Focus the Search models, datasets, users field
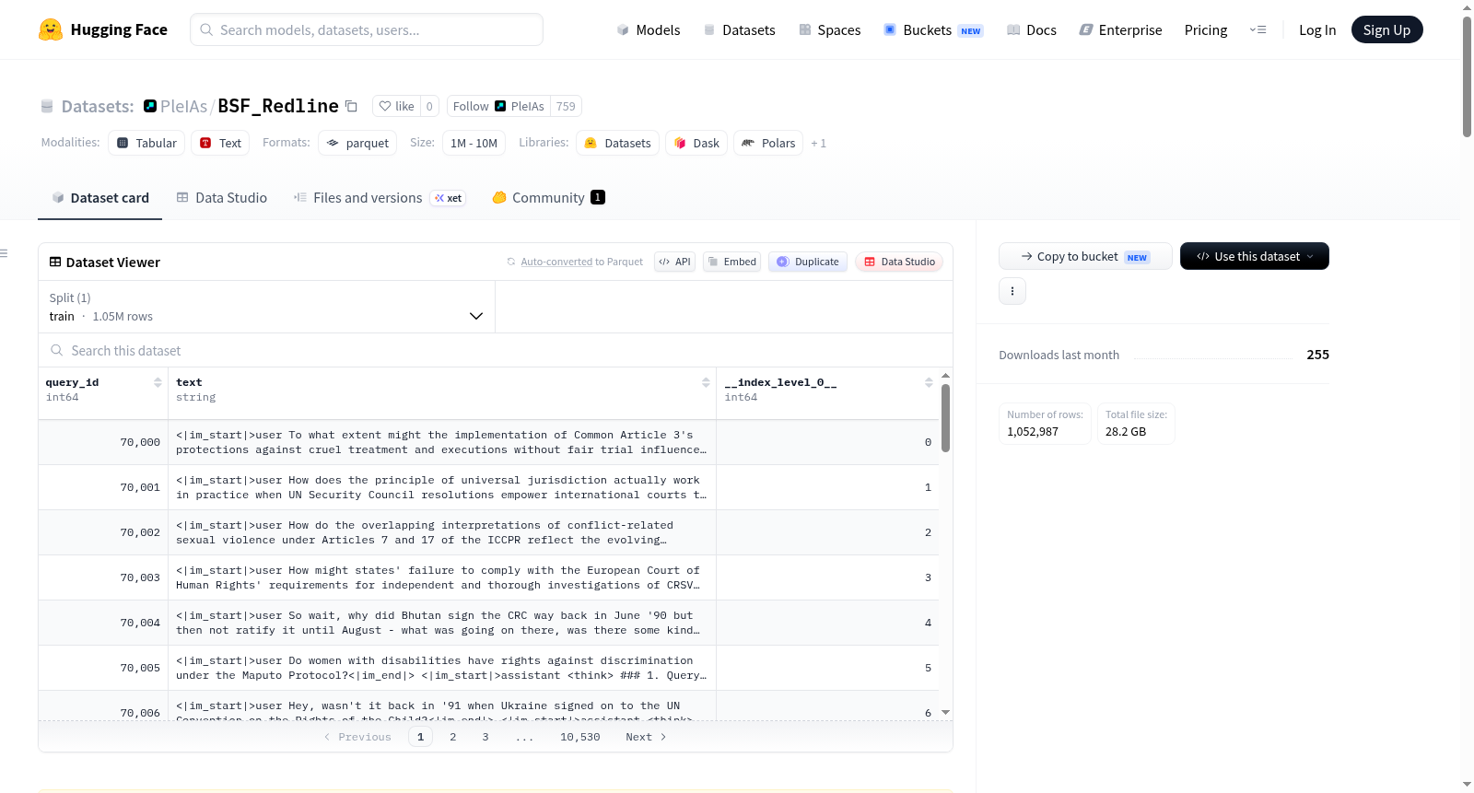Viewport: 1474px width, 793px height. [x=367, y=29]
